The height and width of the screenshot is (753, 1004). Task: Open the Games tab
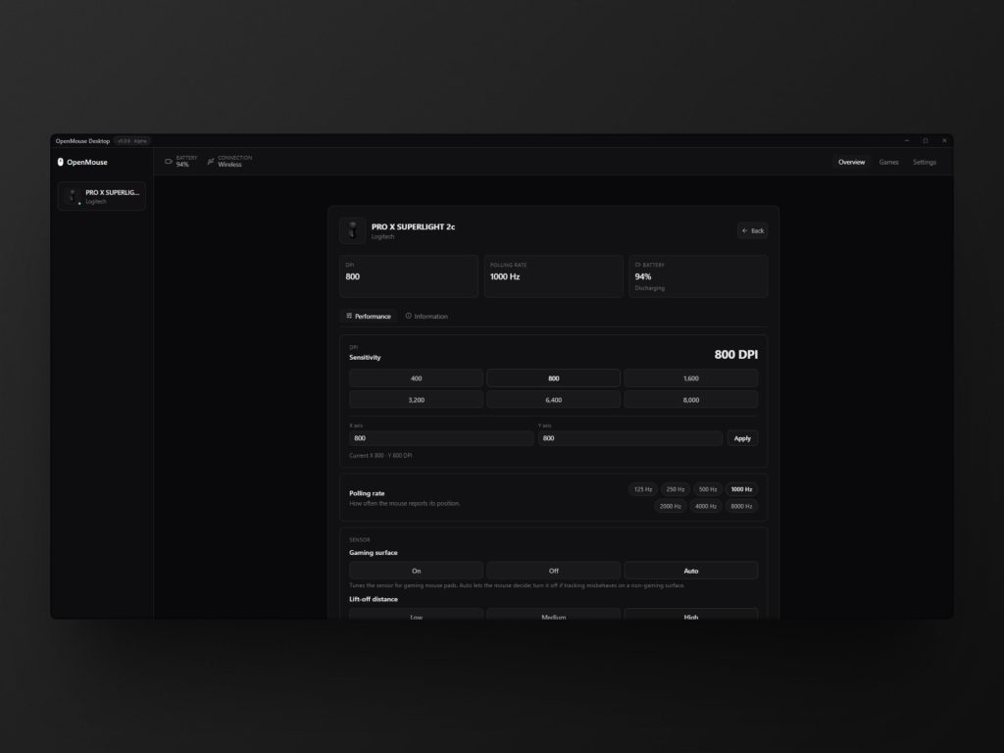click(x=888, y=162)
